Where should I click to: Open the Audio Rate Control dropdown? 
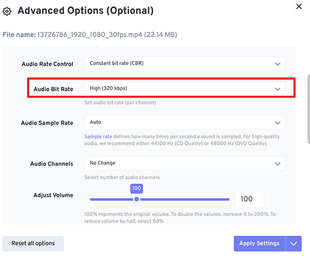point(184,64)
